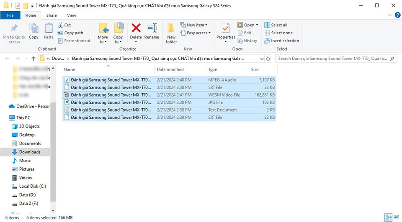
Task: Open Music in navigation pane
Action: (x=21, y=161)
